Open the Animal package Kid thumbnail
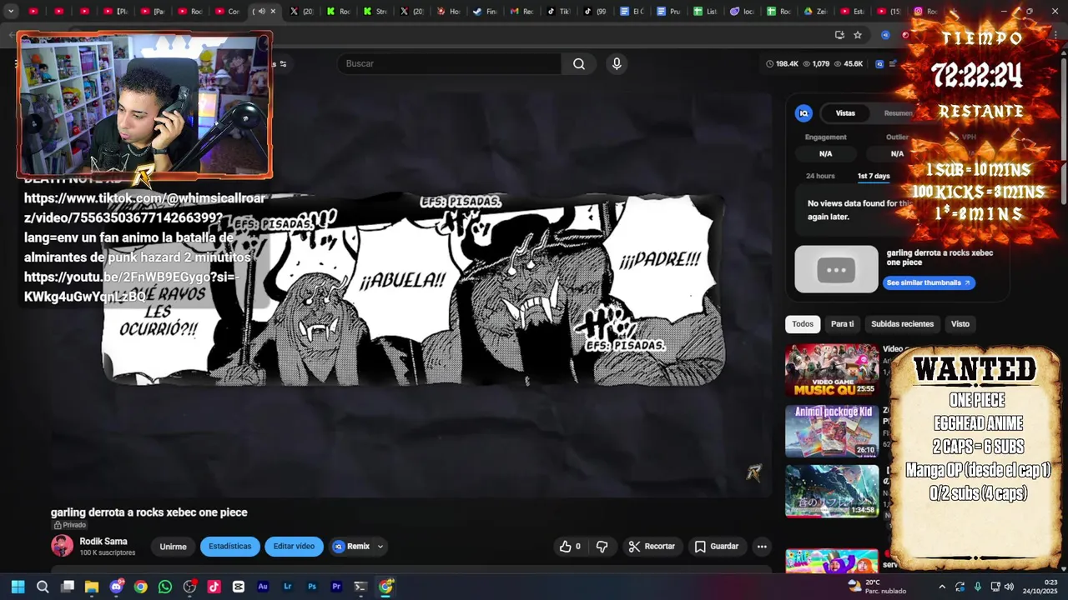Screen dimensions: 1068x600 coord(832,432)
